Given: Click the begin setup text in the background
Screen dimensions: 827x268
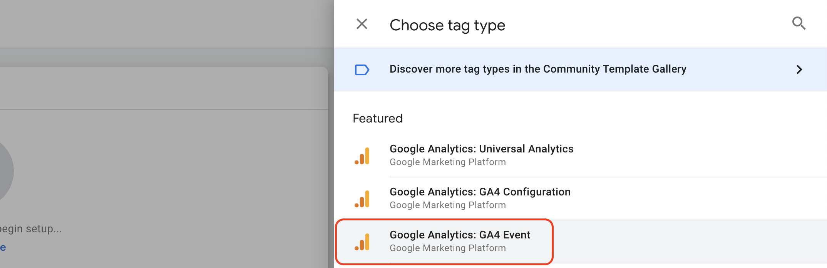Looking at the screenshot, I should 31,229.
